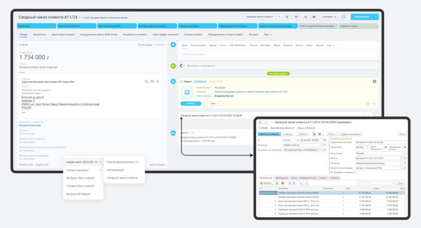This screenshot has width=421, height=228.
Task: Move row up with the blue up arrow
Action: point(290,183)
